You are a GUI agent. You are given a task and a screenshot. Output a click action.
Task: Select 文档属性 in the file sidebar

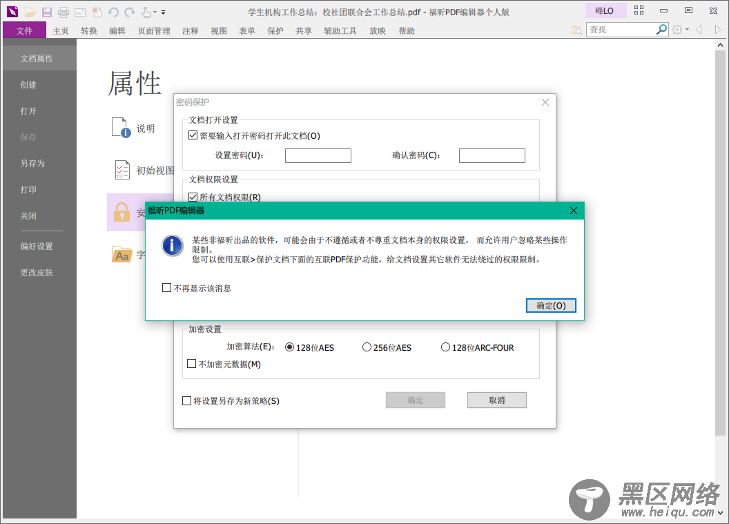point(39,58)
